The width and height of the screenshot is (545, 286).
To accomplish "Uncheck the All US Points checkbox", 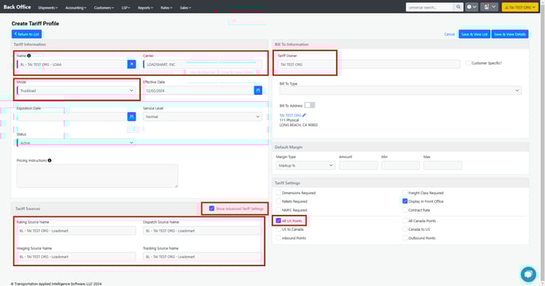I will [278, 221].
